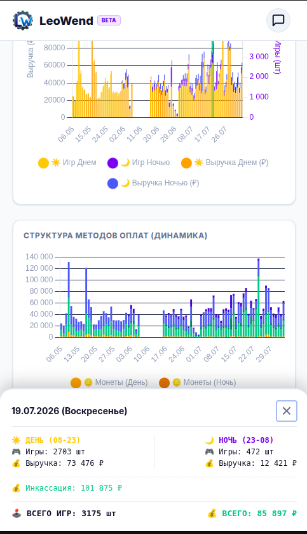Click the purple 'Игр Ночью' color circle
Viewport: 307px width, 534px height.
tap(113, 163)
